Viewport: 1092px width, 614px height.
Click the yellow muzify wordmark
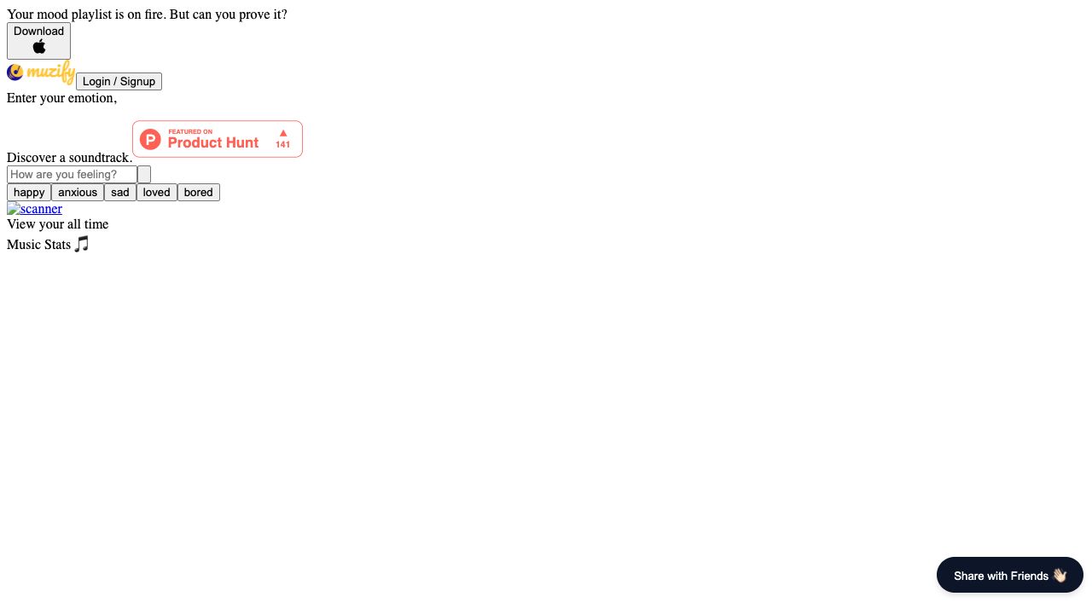(x=50, y=72)
